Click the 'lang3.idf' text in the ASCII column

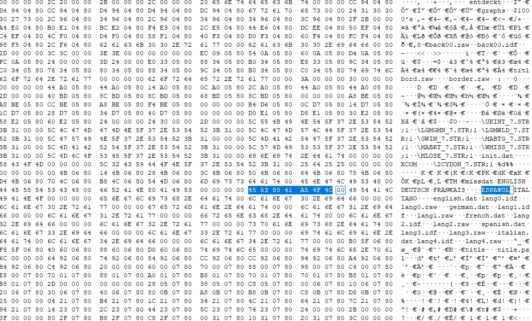click(419, 233)
